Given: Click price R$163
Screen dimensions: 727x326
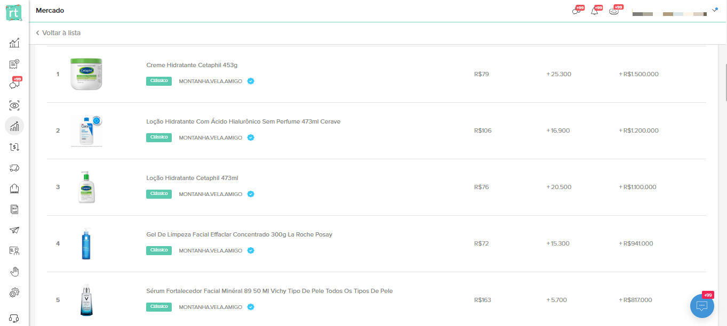Looking at the screenshot, I should (x=482, y=300).
